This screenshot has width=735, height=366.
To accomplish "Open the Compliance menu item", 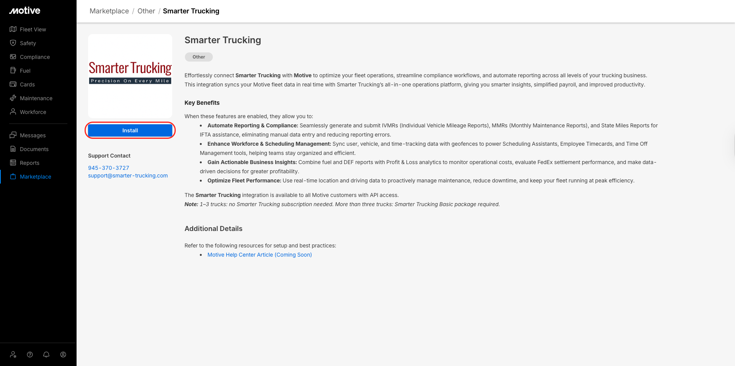I will [34, 57].
